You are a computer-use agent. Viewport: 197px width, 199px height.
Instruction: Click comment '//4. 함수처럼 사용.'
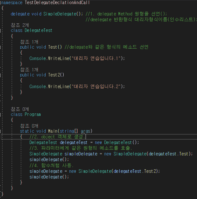coord(51,165)
